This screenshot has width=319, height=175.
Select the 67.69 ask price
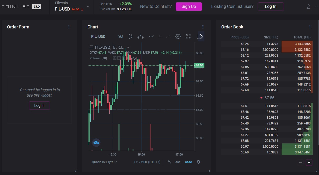point(245,84)
